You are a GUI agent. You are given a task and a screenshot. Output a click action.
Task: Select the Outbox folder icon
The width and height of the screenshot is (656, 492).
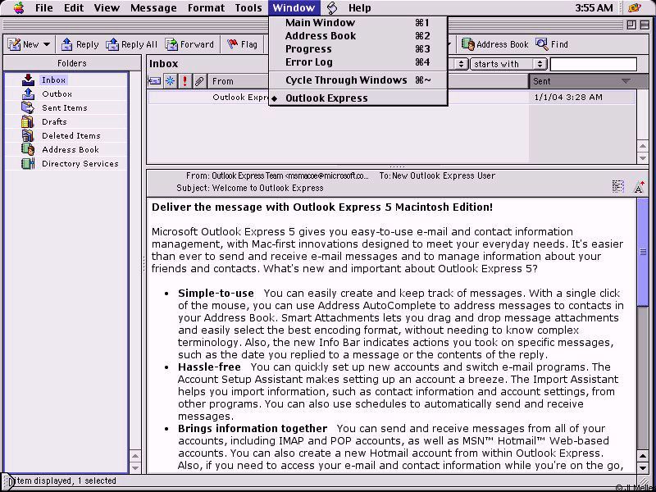tap(28, 93)
